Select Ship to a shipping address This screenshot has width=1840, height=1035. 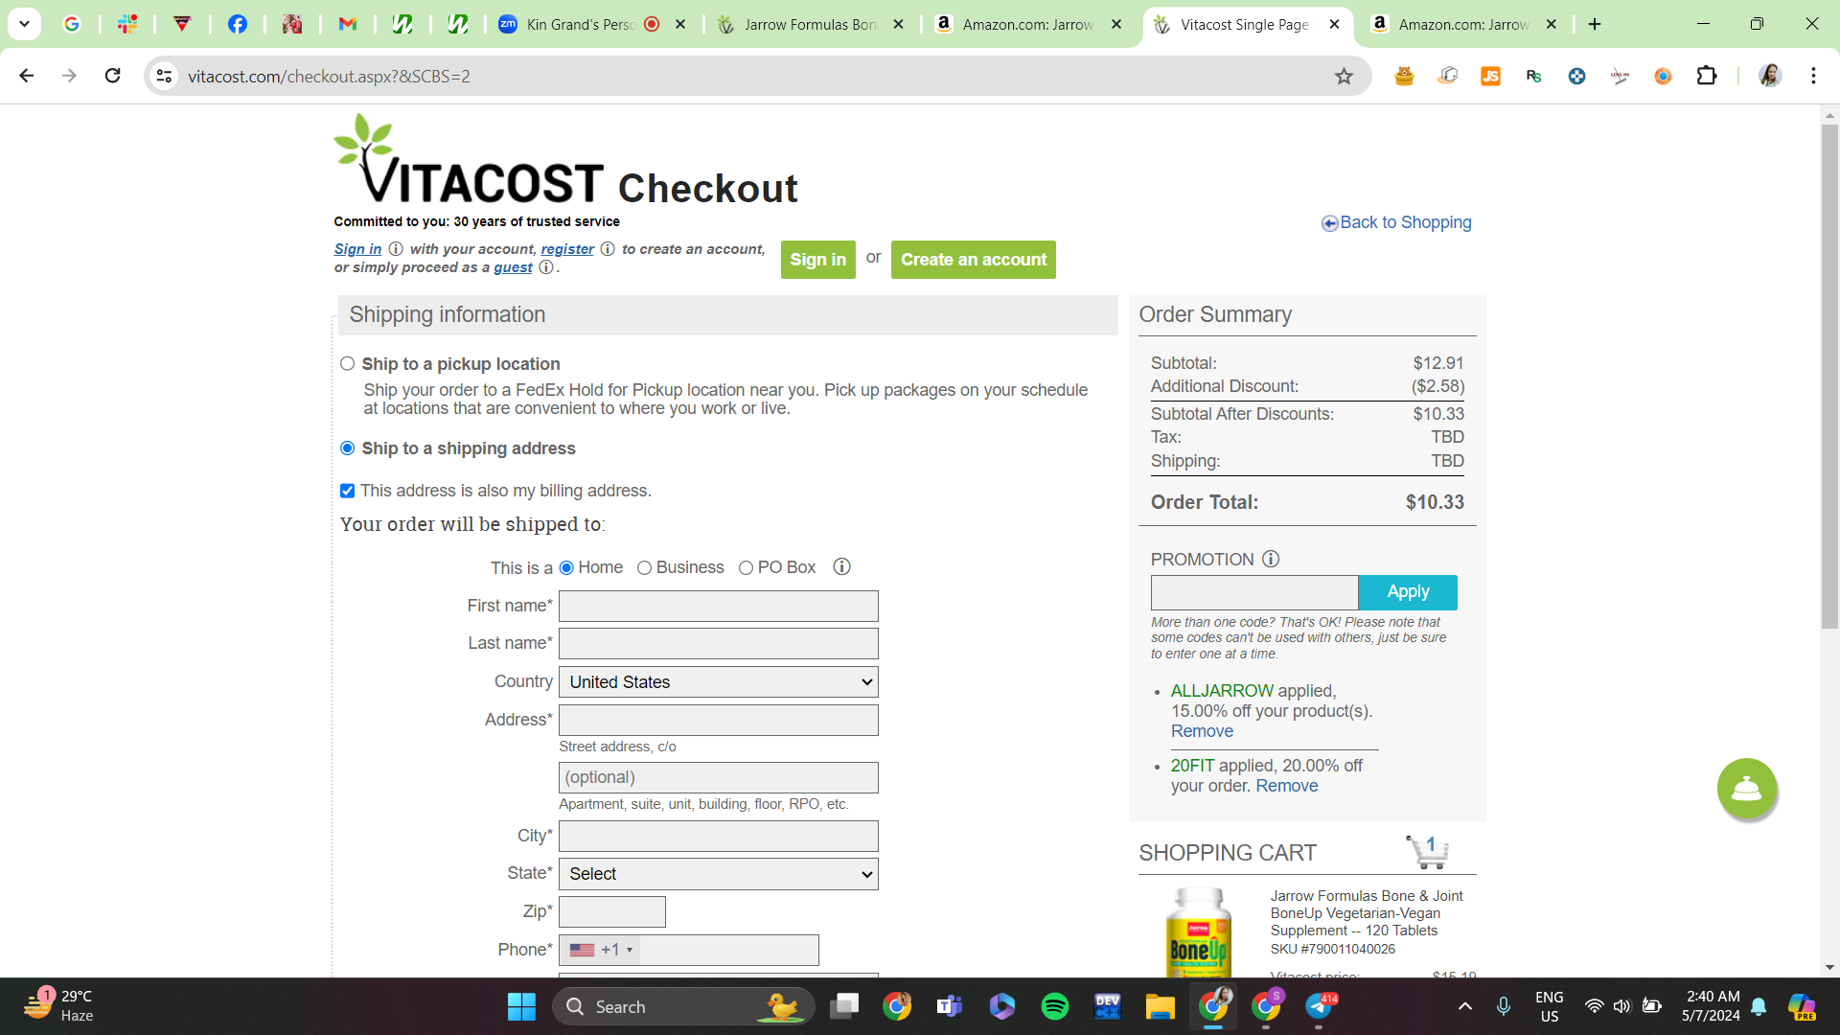click(347, 448)
